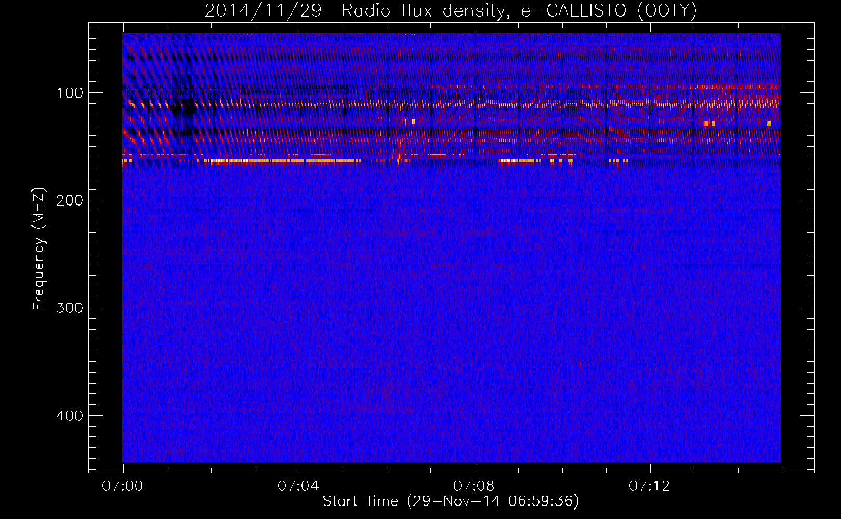Click the 200 MHz frequency tick label
Image resolution: width=841 pixels, height=519 pixels.
[69, 200]
